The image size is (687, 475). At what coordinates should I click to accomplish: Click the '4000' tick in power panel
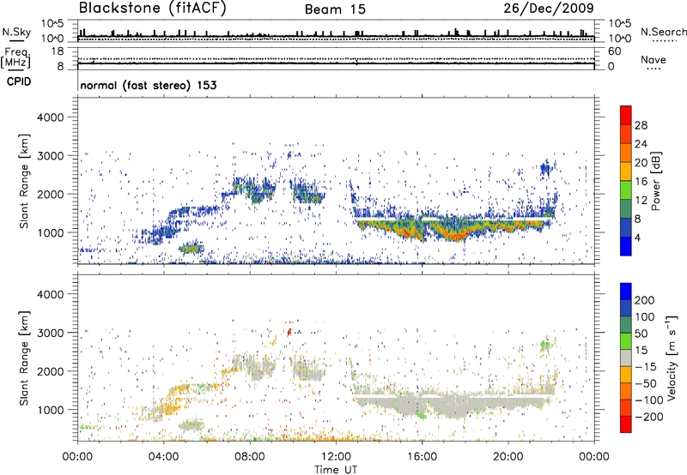click(51, 117)
